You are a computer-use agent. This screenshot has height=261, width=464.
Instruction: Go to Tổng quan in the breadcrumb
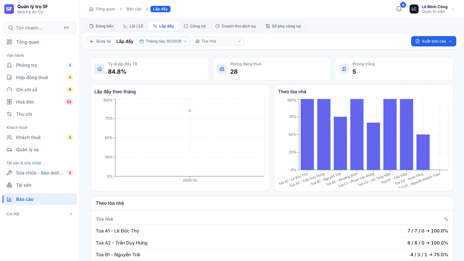pos(105,9)
